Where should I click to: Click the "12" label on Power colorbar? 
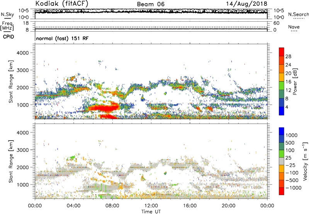pyautogui.click(x=288, y=90)
